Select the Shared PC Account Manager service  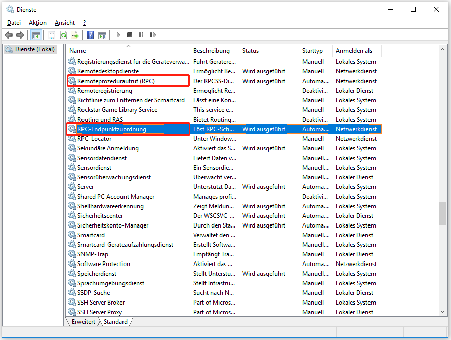click(x=116, y=196)
